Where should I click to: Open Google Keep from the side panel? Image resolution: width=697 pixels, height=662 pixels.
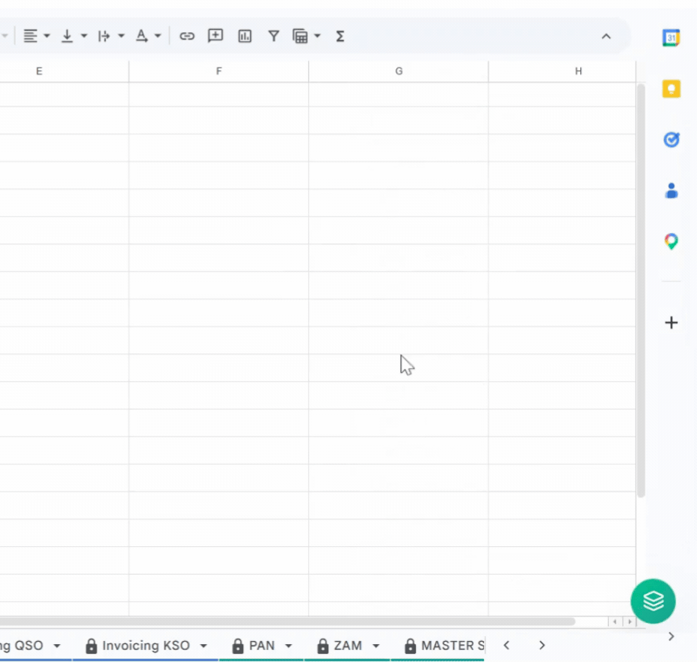tap(671, 88)
